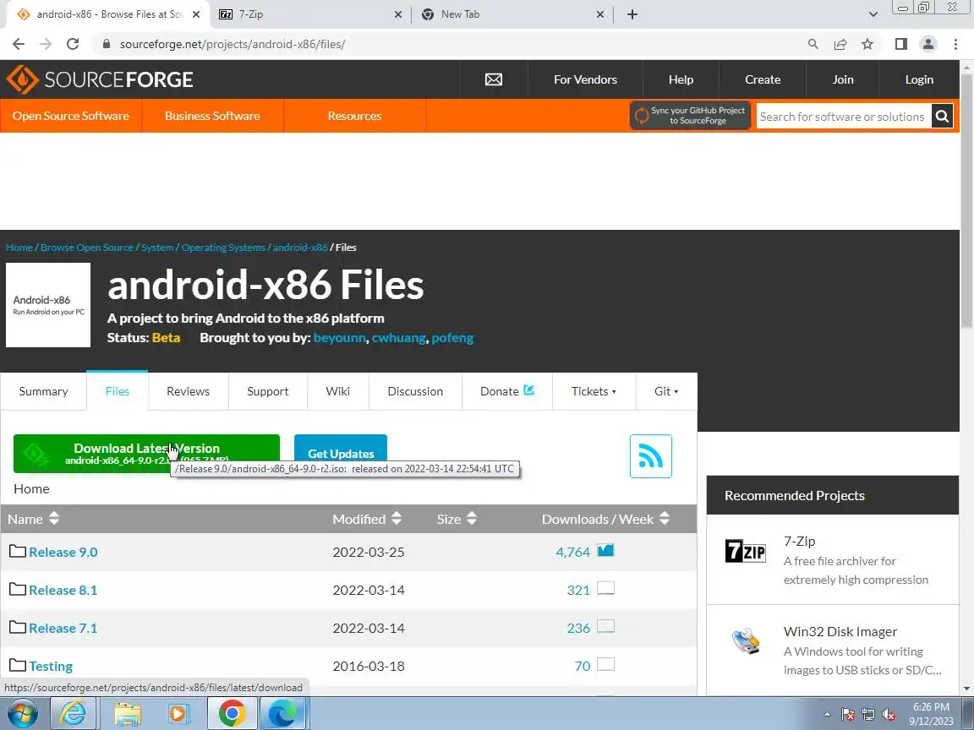Click the browser address bar URL
Viewport: 974px width, 730px height.
233,44
